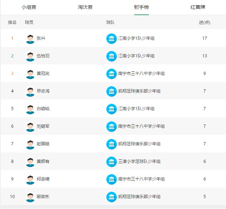Click the team badge icon in 赵国皓's row
The image size is (226, 209).
tap(111, 144)
